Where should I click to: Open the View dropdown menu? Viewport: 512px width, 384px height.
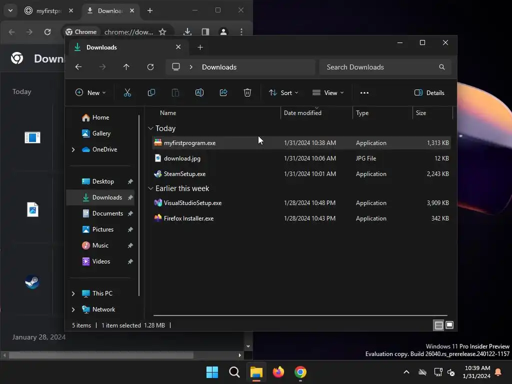click(x=328, y=92)
